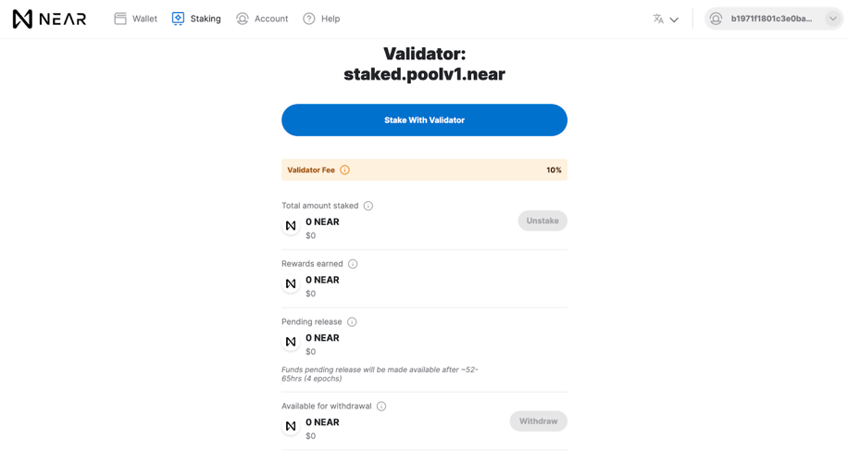Click the Unstake button
The image size is (848, 465).
click(x=542, y=220)
